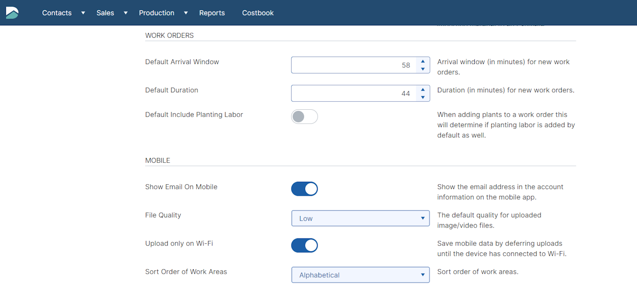Screen dimensions: 637x297
Task: Expand the Contacts menu arrow
Action: pyautogui.click(x=83, y=13)
